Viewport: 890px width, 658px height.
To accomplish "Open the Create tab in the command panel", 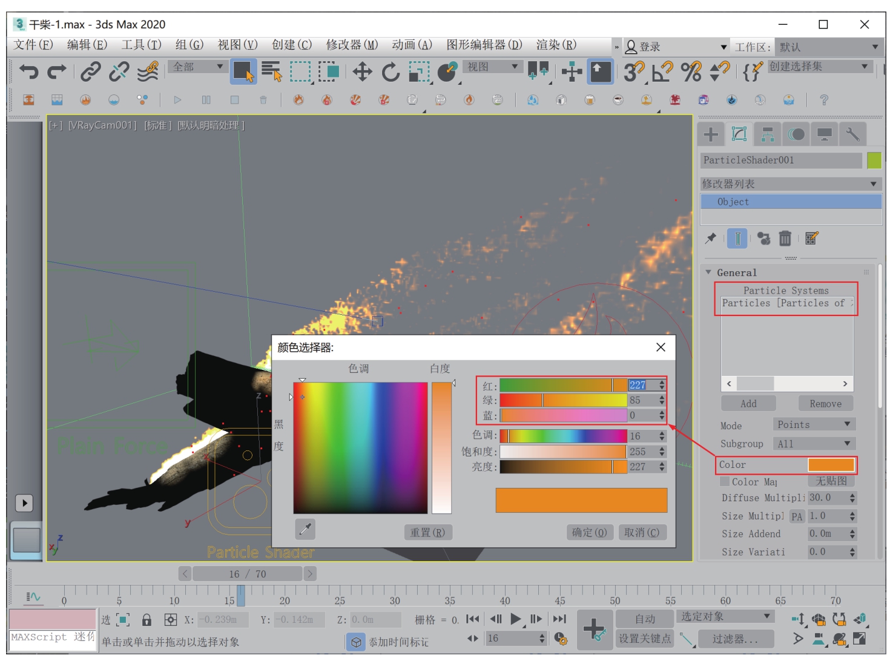I will point(711,134).
